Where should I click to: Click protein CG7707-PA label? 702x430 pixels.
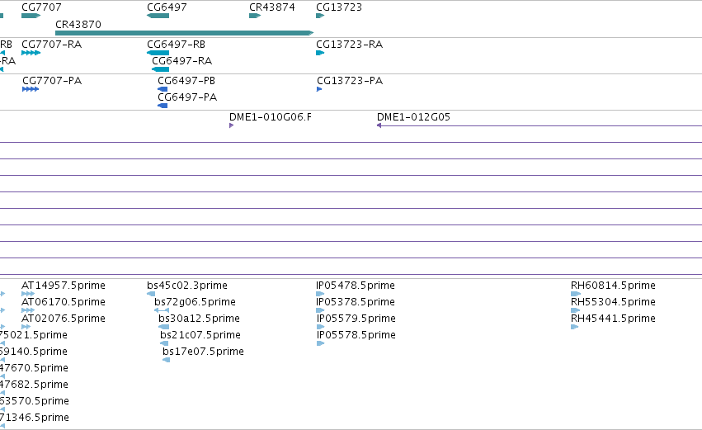(52, 81)
